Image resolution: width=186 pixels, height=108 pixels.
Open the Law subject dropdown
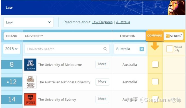point(28,22)
